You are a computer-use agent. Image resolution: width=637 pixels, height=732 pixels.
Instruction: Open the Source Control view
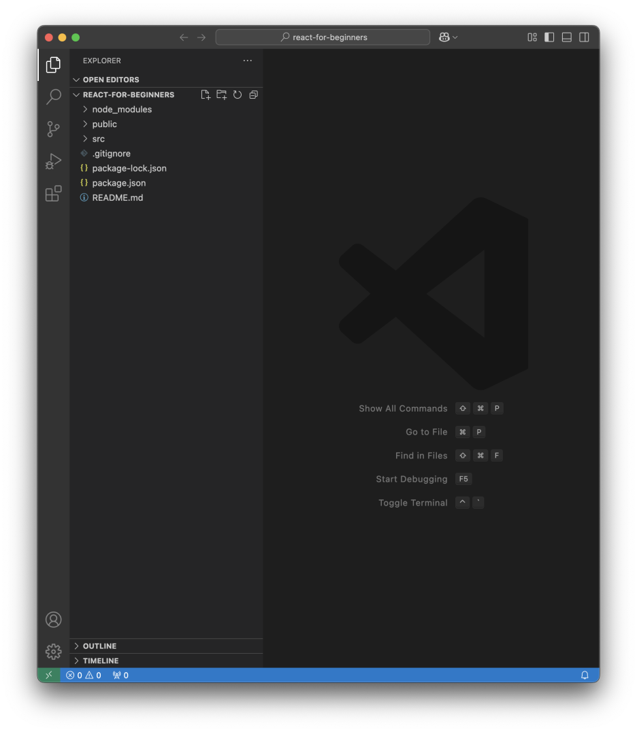pyautogui.click(x=53, y=129)
